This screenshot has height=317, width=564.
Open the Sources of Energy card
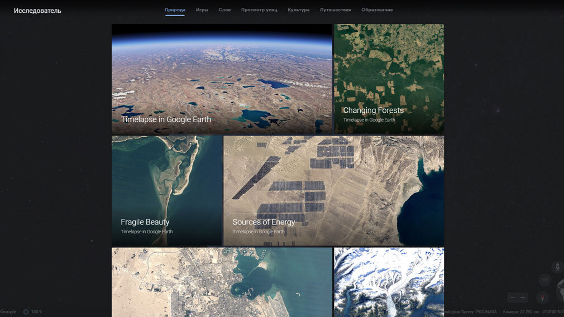click(334, 190)
